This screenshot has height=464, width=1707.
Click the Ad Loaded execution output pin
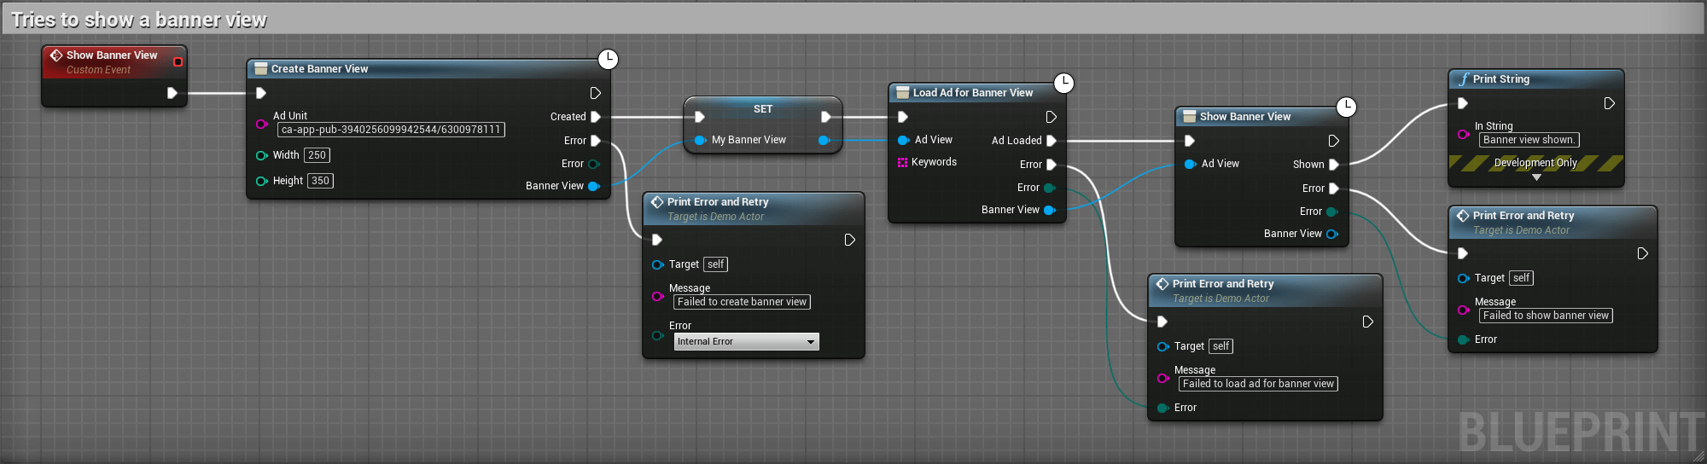[x=1052, y=141]
